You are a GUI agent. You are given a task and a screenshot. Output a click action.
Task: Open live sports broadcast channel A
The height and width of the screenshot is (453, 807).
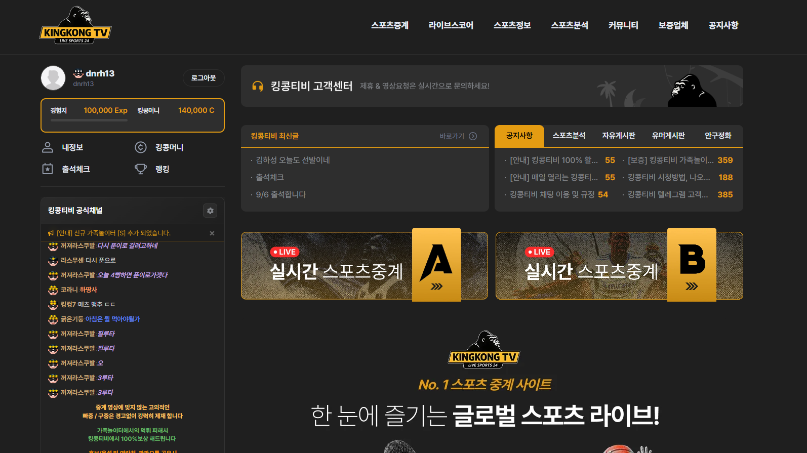365,266
